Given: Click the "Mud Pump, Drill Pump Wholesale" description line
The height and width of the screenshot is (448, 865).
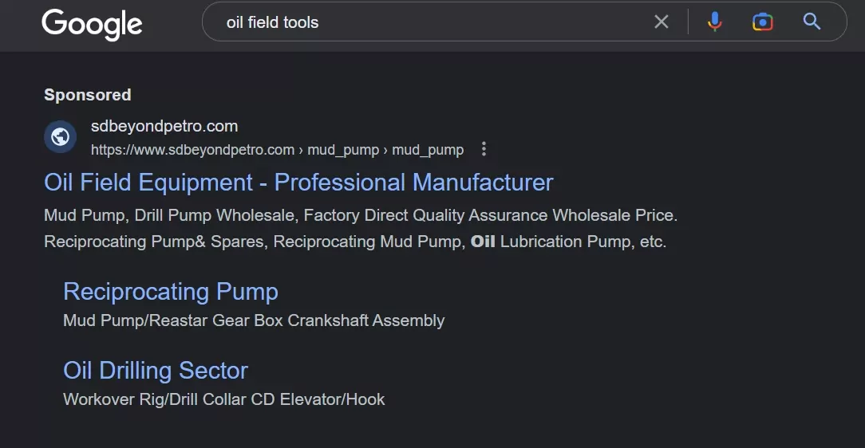Looking at the screenshot, I should pyautogui.click(x=360, y=215).
